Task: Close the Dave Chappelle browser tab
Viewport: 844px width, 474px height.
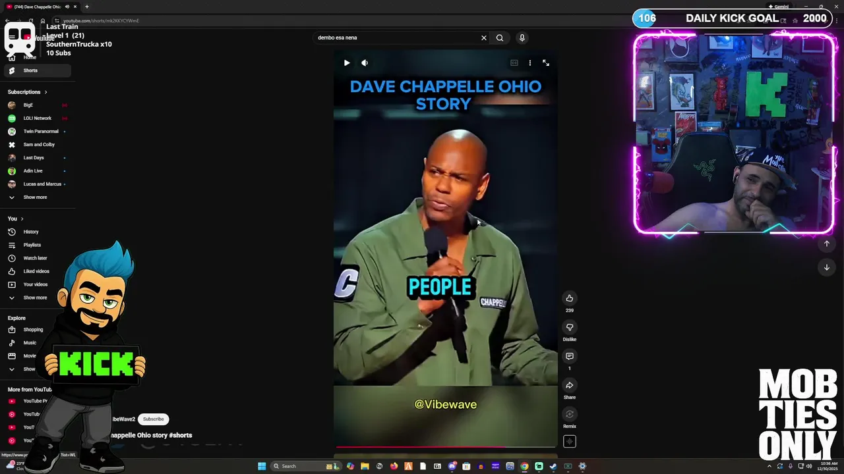Action: click(x=75, y=7)
